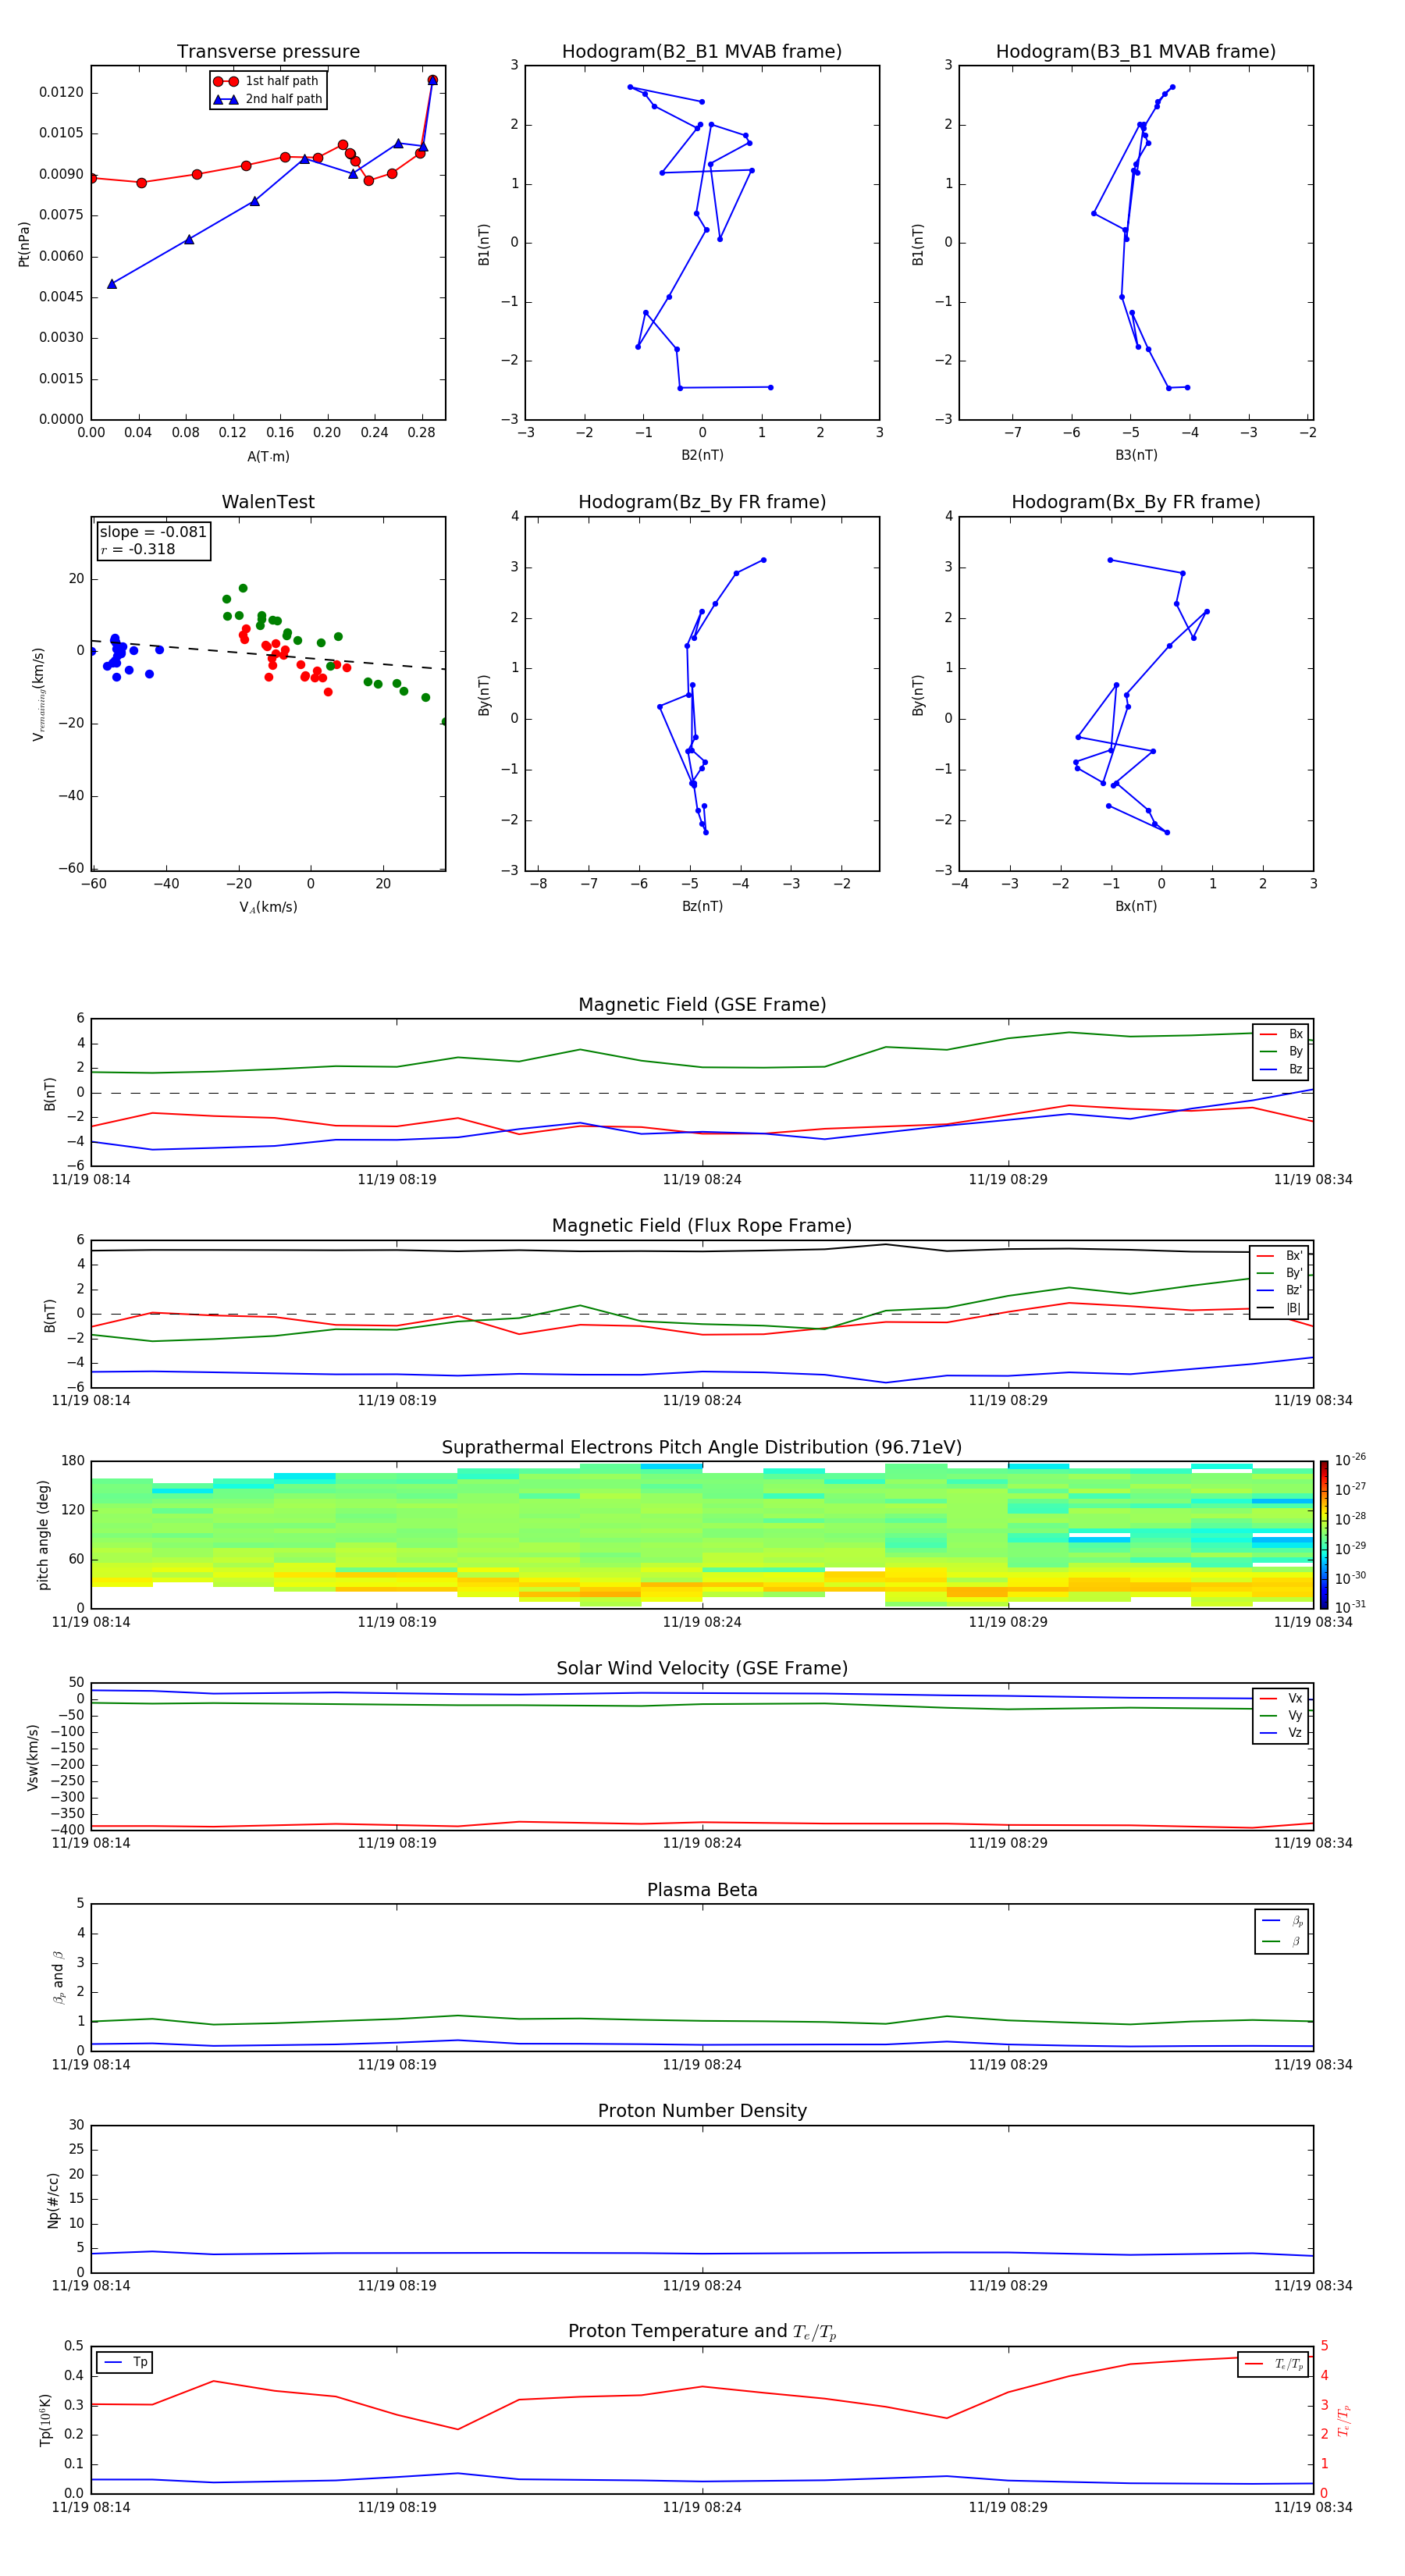Click the 'Bz' legend entry in GSE plot
Viewport: 1405px width, 2576px height.
tap(1282, 1069)
